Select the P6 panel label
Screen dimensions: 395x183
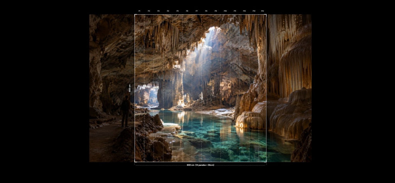(x=187, y=11)
